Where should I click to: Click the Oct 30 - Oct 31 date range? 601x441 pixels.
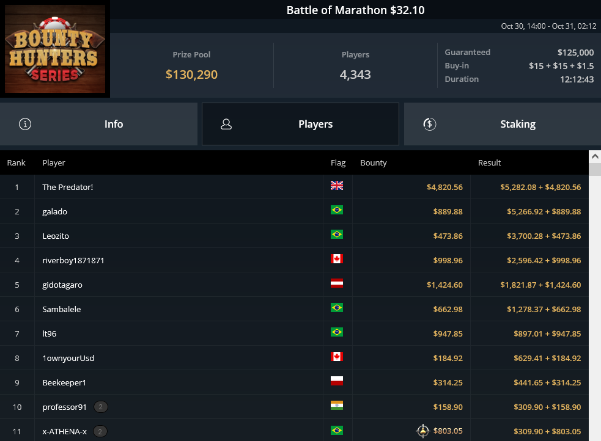coord(548,26)
